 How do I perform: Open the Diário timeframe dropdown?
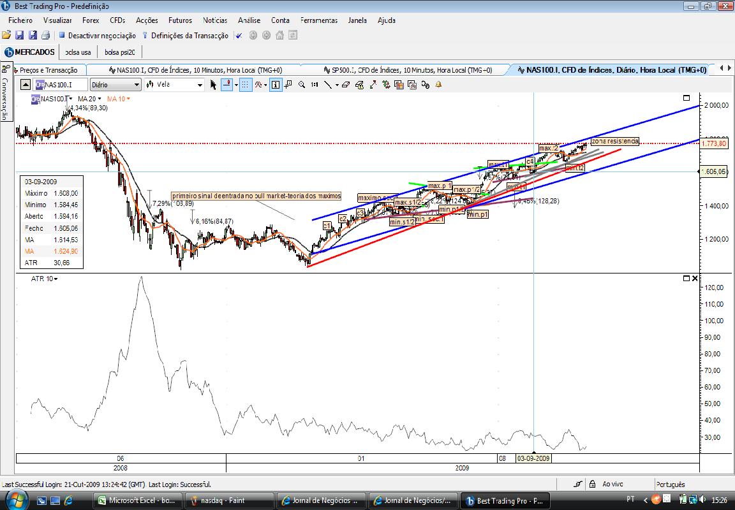[115, 85]
